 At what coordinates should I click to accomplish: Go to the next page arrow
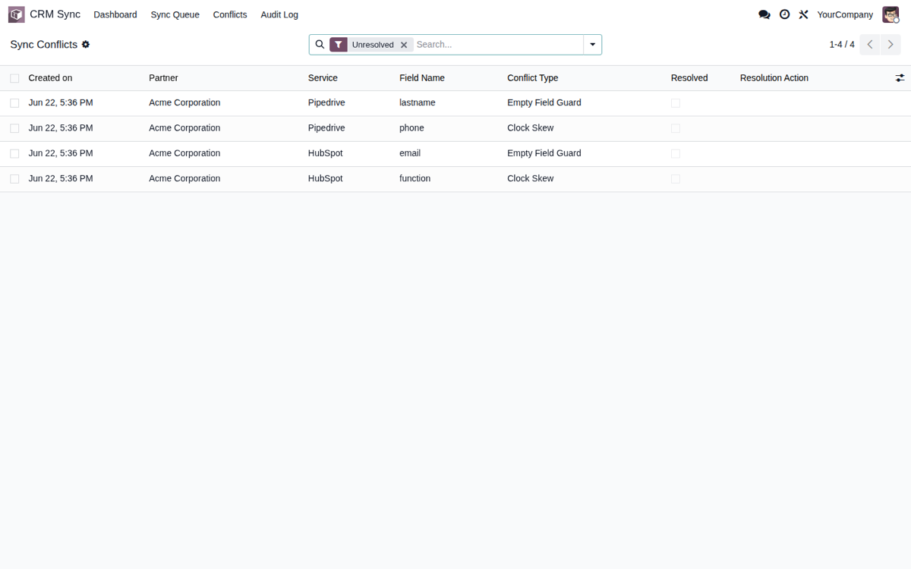tap(891, 45)
